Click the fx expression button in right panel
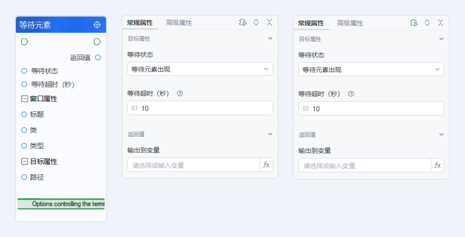The image size is (465, 237). [x=437, y=165]
